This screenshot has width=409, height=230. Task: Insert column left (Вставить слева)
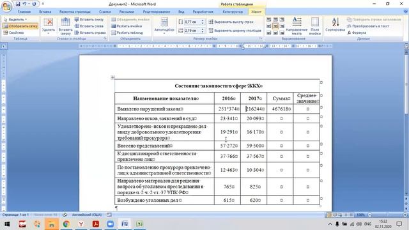click(89, 26)
